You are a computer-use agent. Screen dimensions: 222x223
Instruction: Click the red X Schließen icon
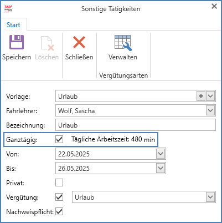point(79,42)
